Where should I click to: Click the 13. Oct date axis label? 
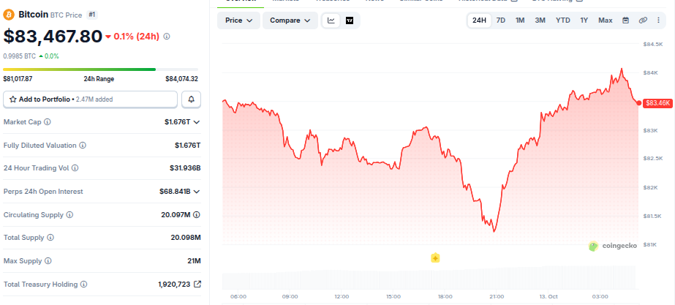tap(548, 297)
